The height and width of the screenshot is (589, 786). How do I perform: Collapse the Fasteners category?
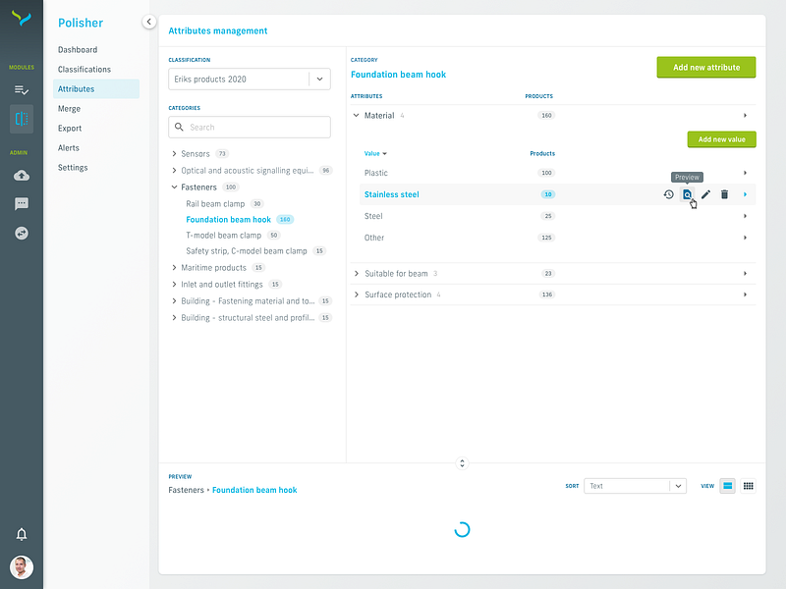point(174,187)
